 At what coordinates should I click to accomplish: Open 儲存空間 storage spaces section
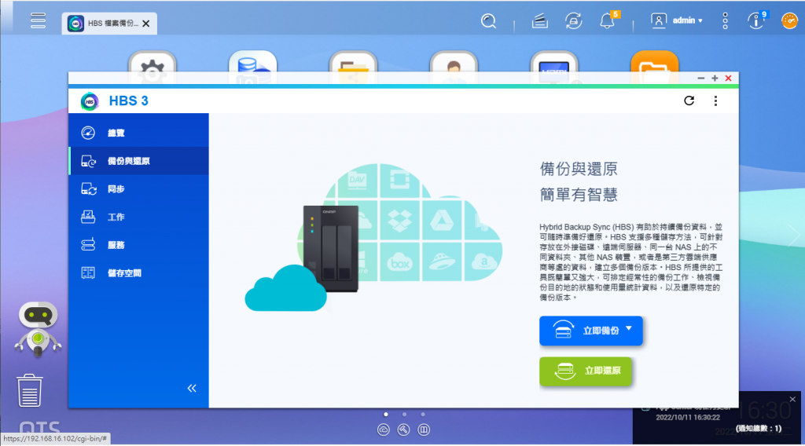(x=138, y=272)
